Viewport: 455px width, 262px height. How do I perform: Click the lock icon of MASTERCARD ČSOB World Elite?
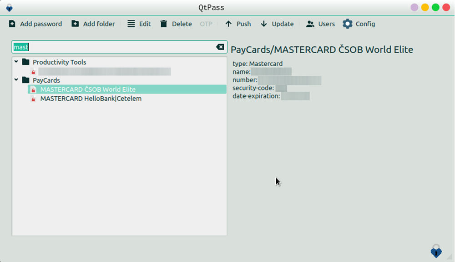[33, 89]
